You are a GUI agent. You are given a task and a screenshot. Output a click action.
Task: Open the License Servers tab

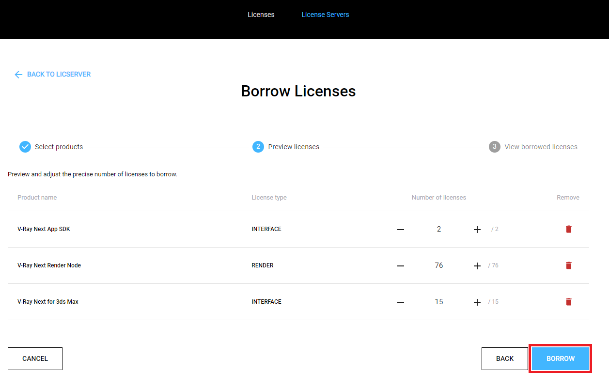click(325, 15)
